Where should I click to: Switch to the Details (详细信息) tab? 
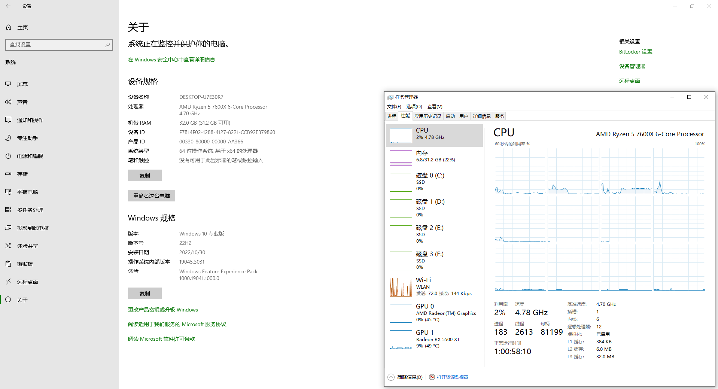point(482,116)
